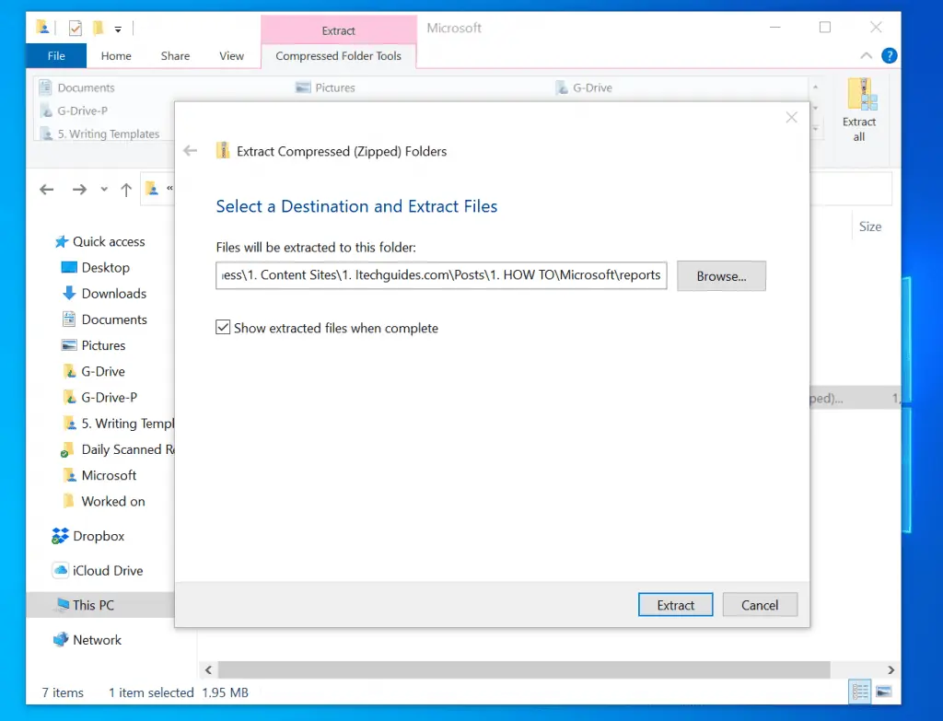Click the Extract button

tap(675, 605)
